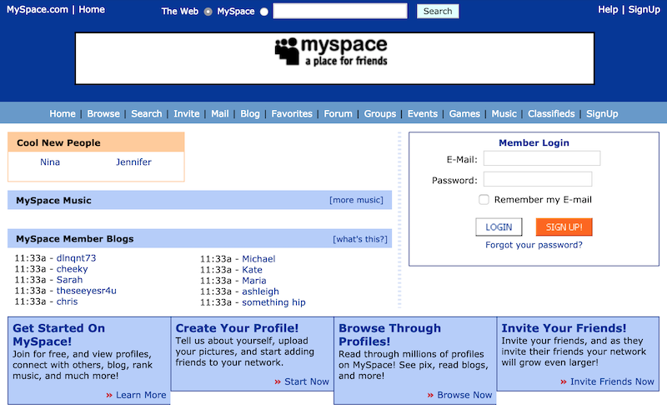
Task: Click the top search text field
Action: coord(339,12)
